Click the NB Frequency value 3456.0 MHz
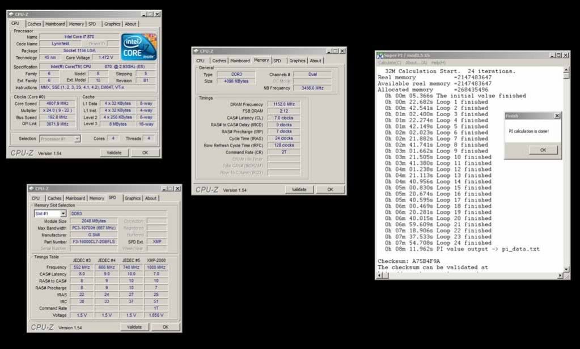 coord(312,88)
